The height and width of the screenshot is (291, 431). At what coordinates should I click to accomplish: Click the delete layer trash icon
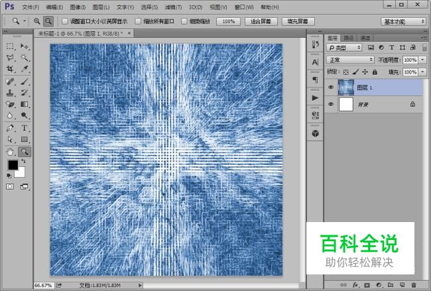tap(414, 285)
